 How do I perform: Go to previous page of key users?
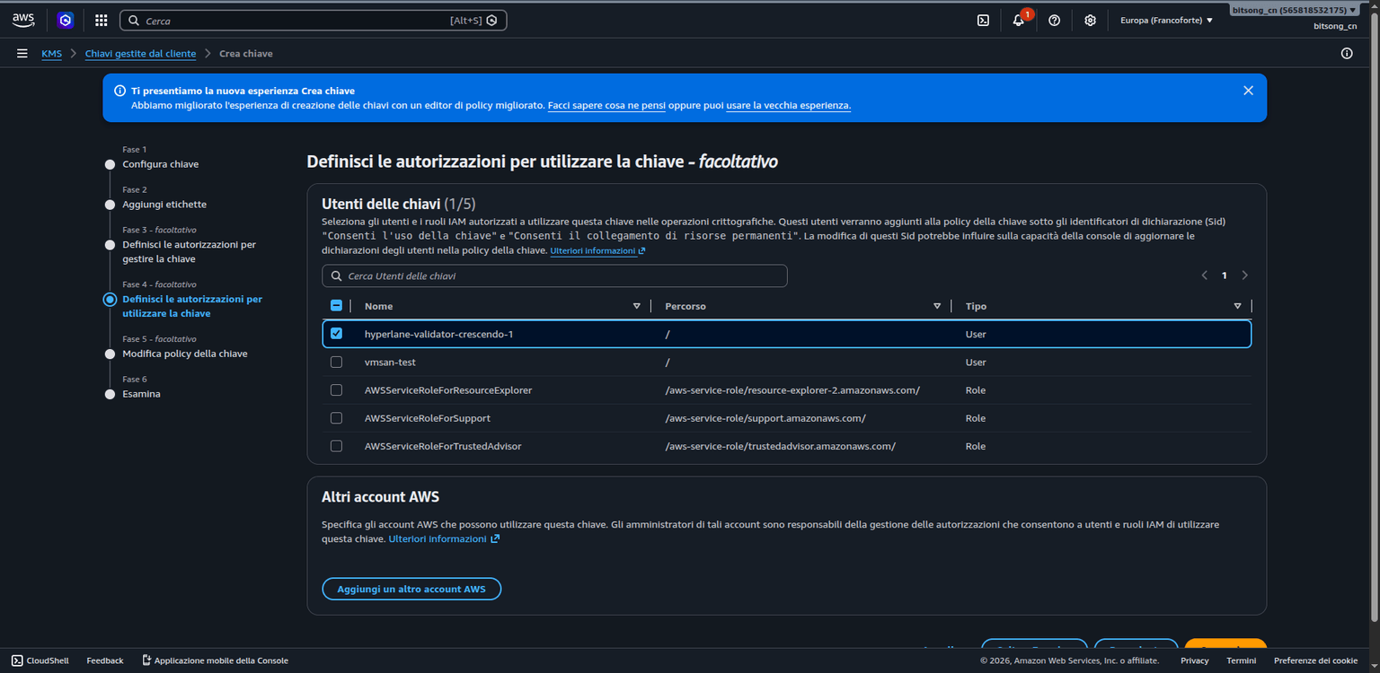1204,275
